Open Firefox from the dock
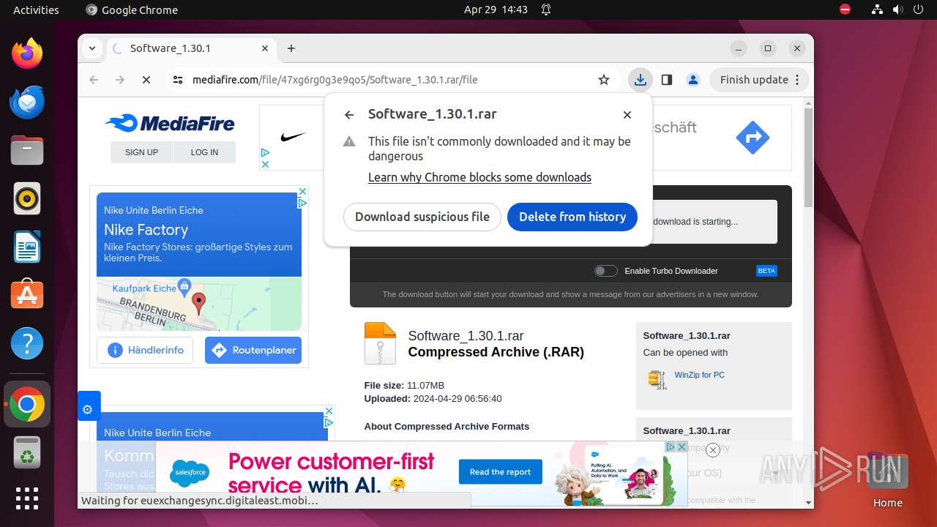The image size is (937, 527). point(27,53)
